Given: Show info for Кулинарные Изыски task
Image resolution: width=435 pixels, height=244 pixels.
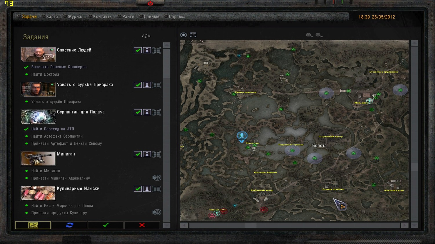Looking at the screenshot, I should 147,189.
